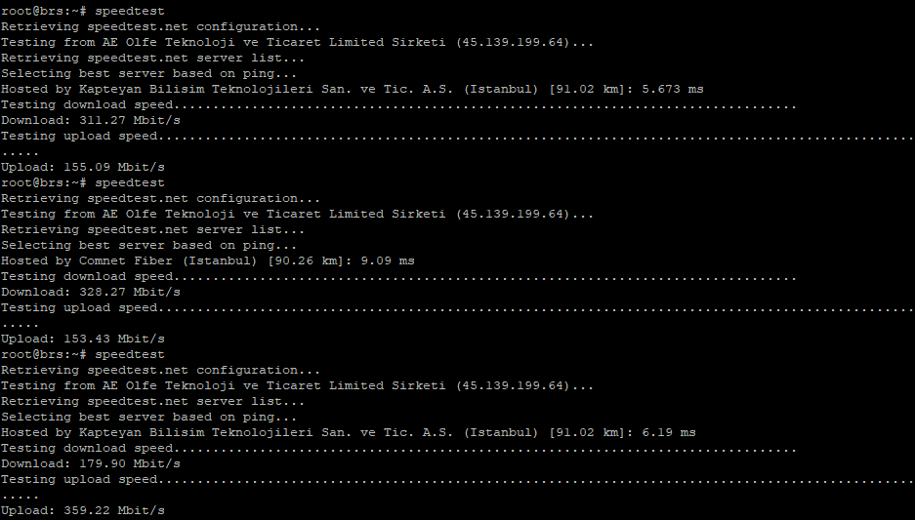Click the second root@brs speedtest prompt

pyautogui.click(x=83, y=183)
